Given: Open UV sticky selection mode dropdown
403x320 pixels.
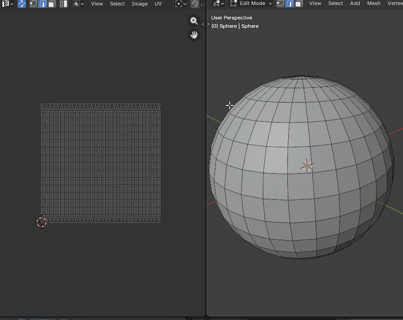Looking at the screenshot, I should [x=78, y=4].
